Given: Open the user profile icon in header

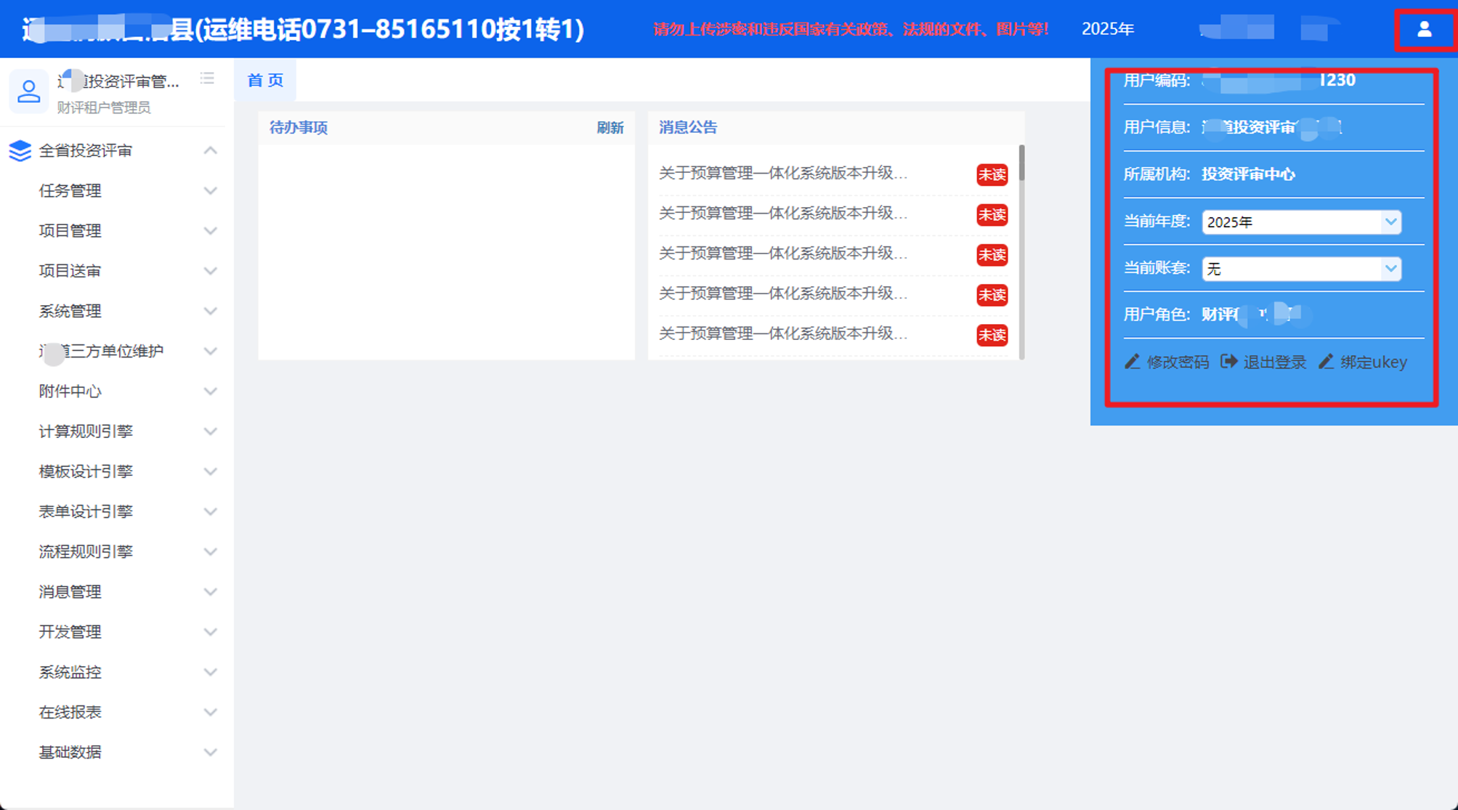Looking at the screenshot, I should (x=1424, y=29).
